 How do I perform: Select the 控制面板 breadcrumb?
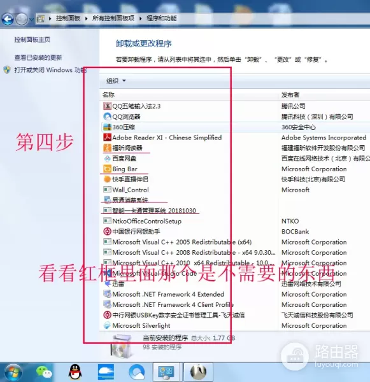[68, 18]
